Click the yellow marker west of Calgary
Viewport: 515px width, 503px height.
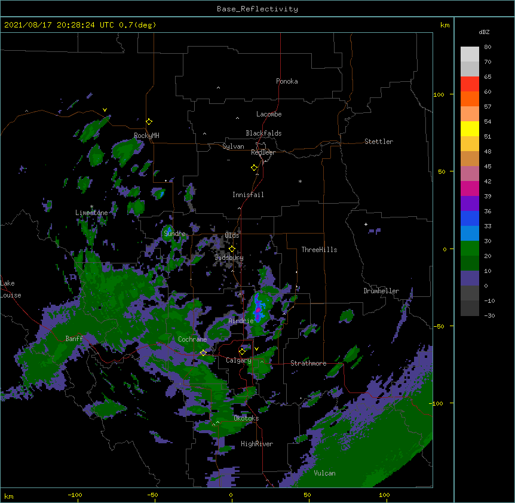[203, 352]
